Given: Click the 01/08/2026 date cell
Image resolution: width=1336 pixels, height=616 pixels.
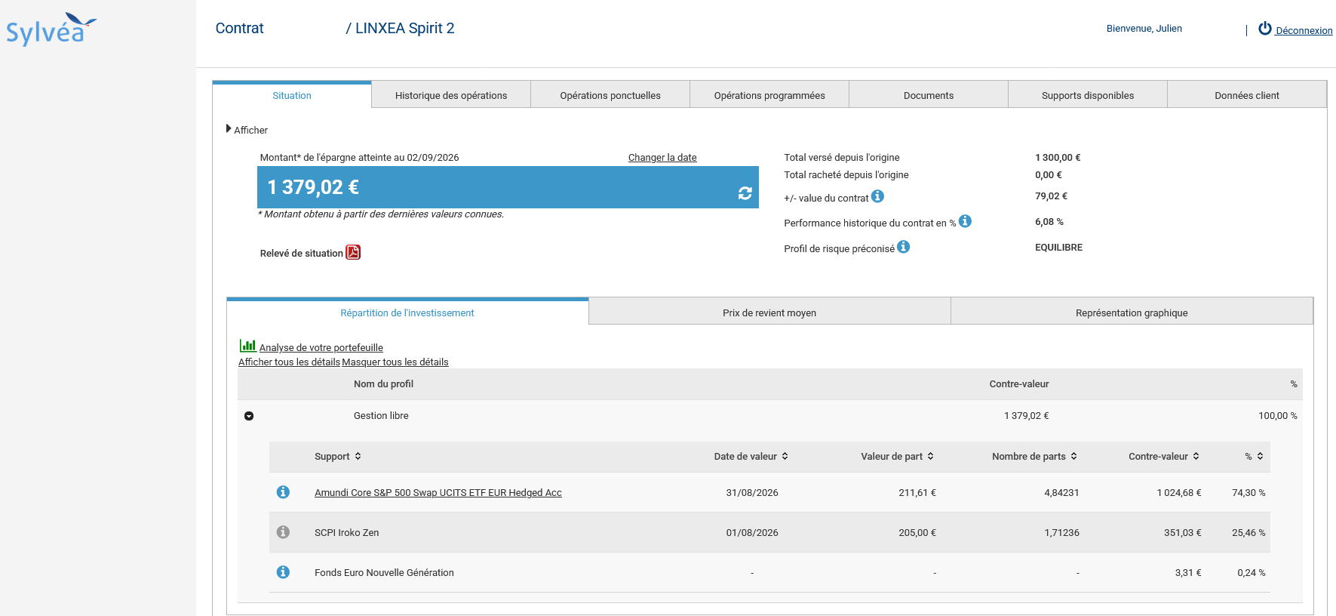Looking at the screenshot, I should click(x=752, y=533).
